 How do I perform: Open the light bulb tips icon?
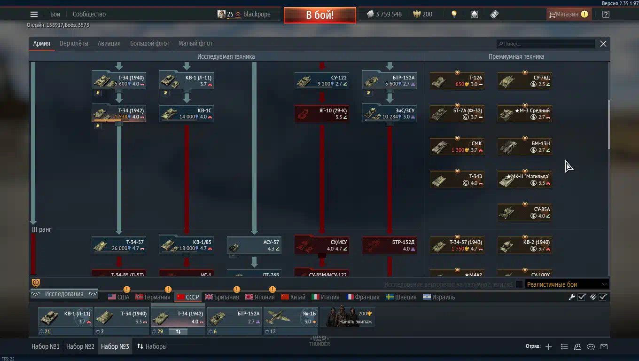pos(454,14)
